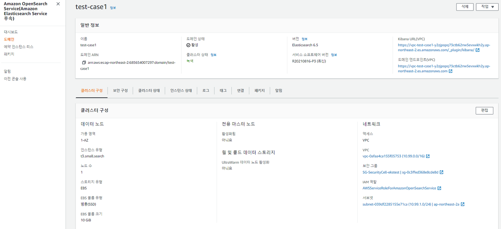Screen dimensions: 501x229
Task: Open 패키지 in the sidebar
Action: click(x=9, y=54)
